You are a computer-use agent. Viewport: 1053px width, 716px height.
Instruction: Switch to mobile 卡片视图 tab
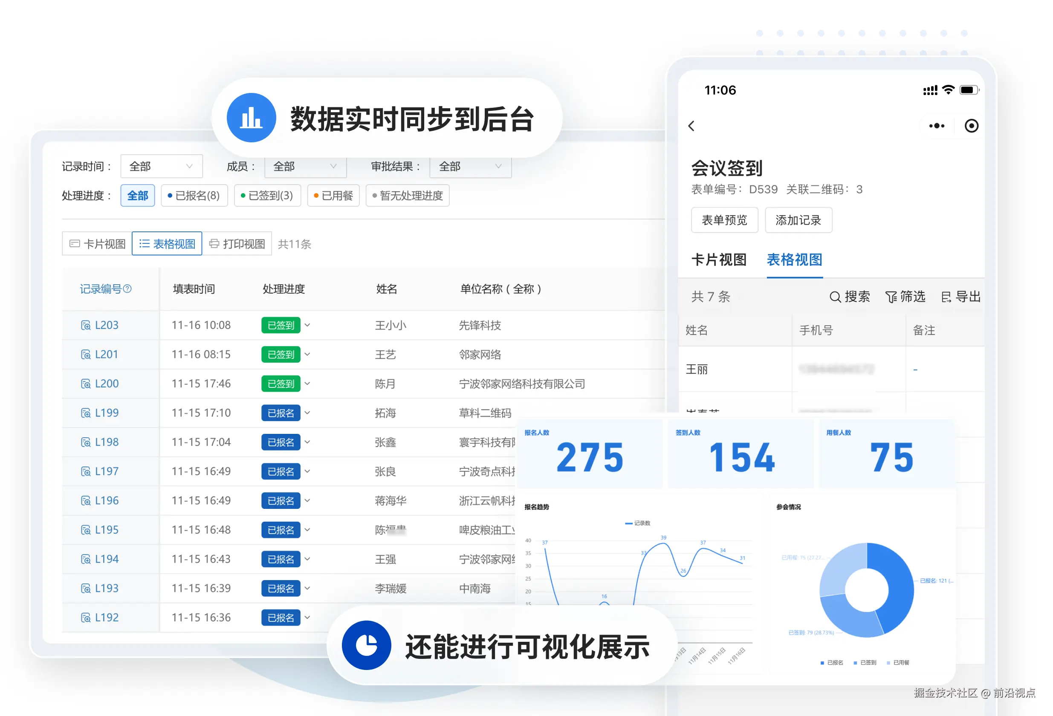pos(719,260)
